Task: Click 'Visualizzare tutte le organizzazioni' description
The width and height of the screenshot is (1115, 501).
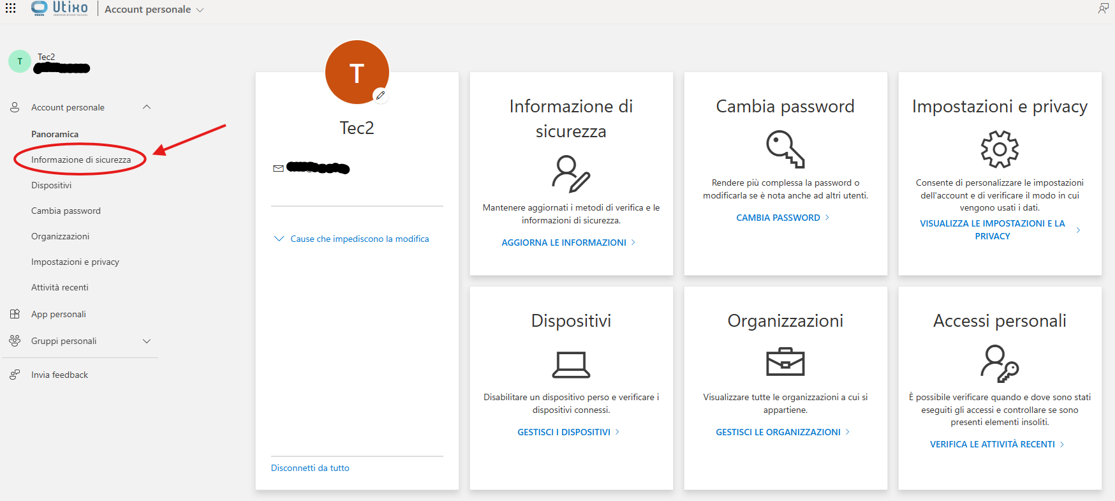Action: (x=785, y=403)
